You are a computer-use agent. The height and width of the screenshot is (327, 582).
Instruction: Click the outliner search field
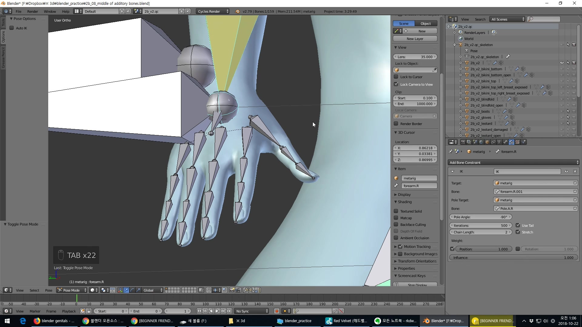544,19
